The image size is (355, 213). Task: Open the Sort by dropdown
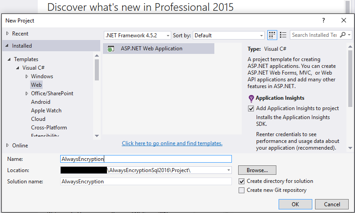pyautogui.click(x=261, y=35)
